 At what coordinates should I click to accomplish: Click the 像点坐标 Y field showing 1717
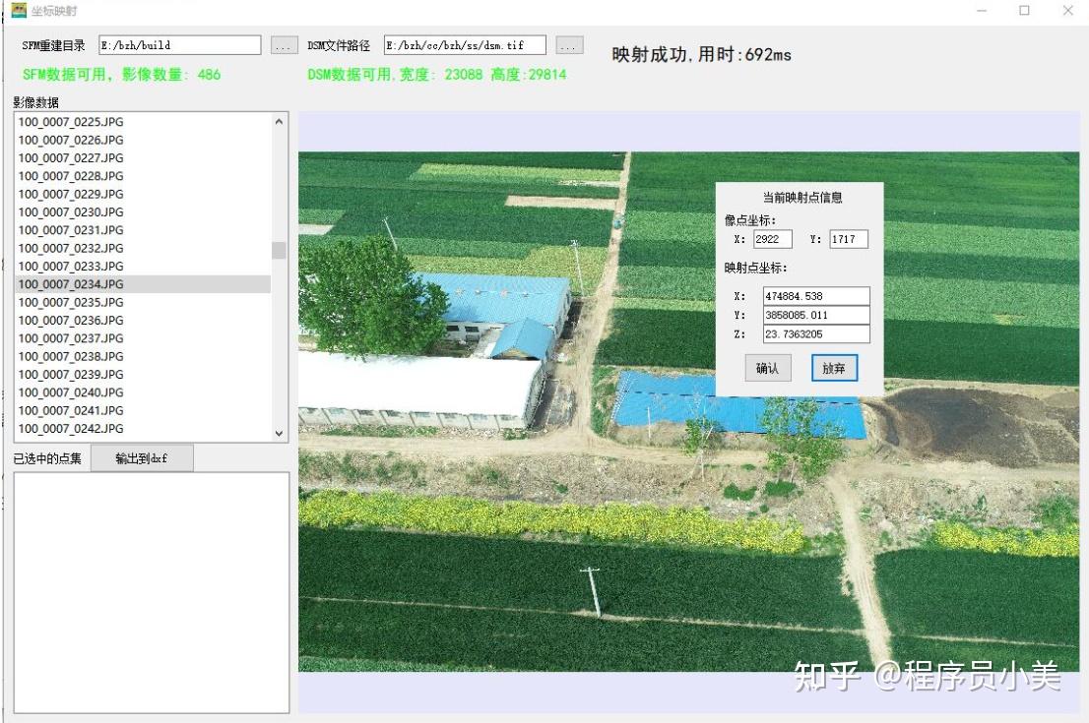coord(849,239)
